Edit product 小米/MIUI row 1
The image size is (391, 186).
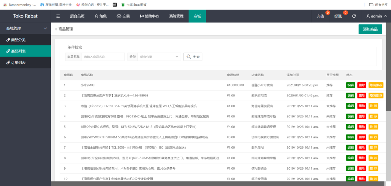[351, 85]
